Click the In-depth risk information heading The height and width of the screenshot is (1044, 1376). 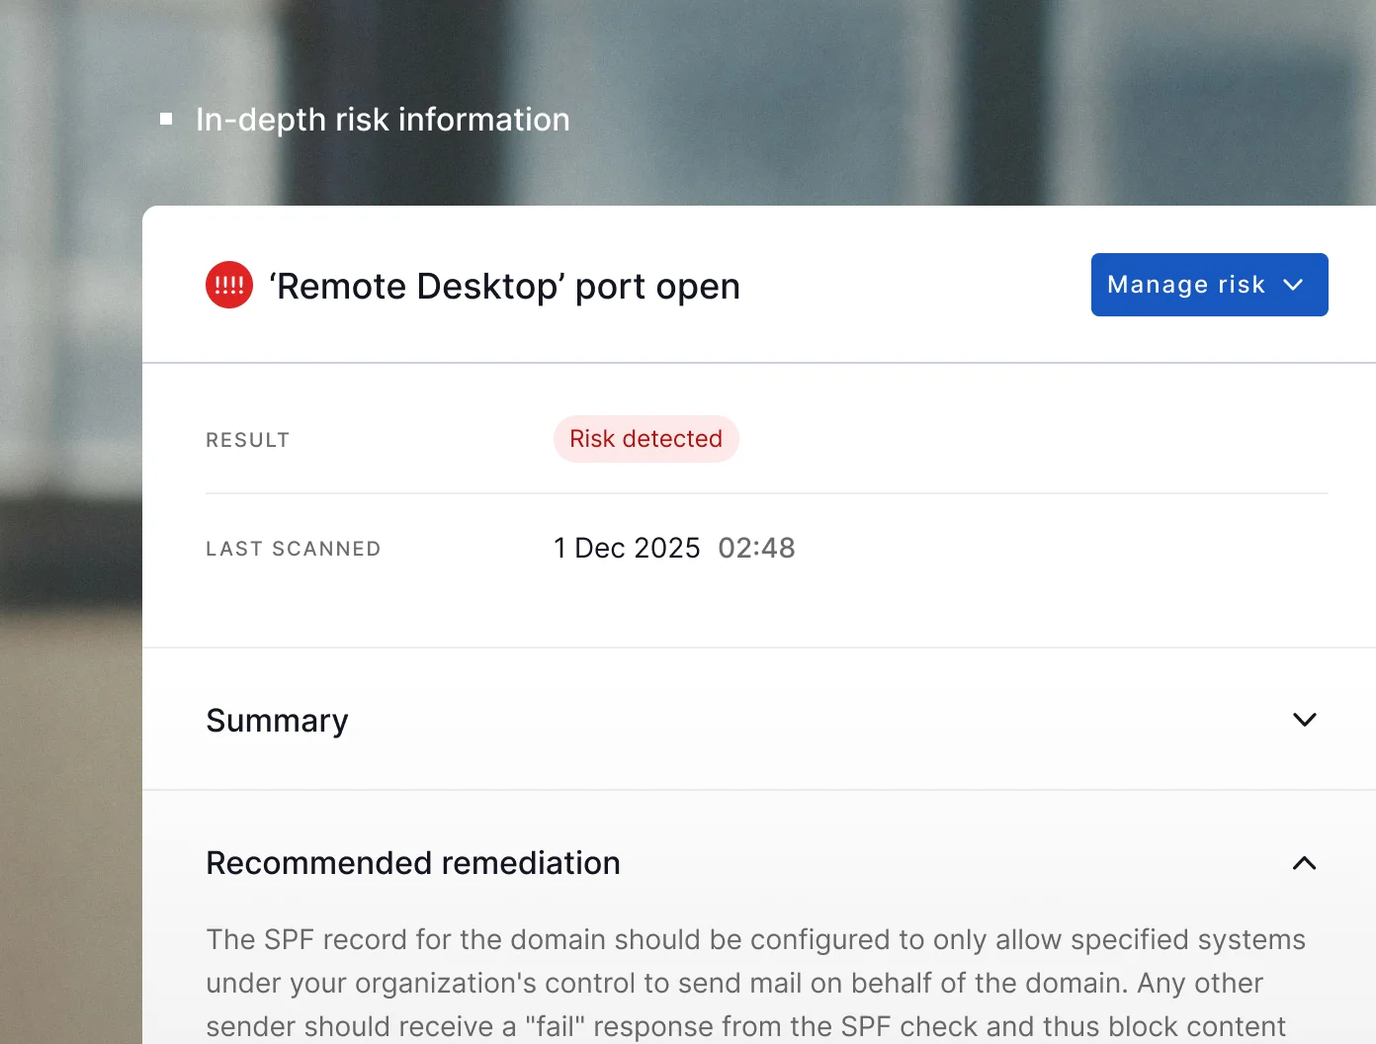(383, 120)
